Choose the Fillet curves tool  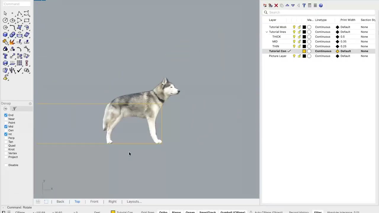(x=12, y=28)
